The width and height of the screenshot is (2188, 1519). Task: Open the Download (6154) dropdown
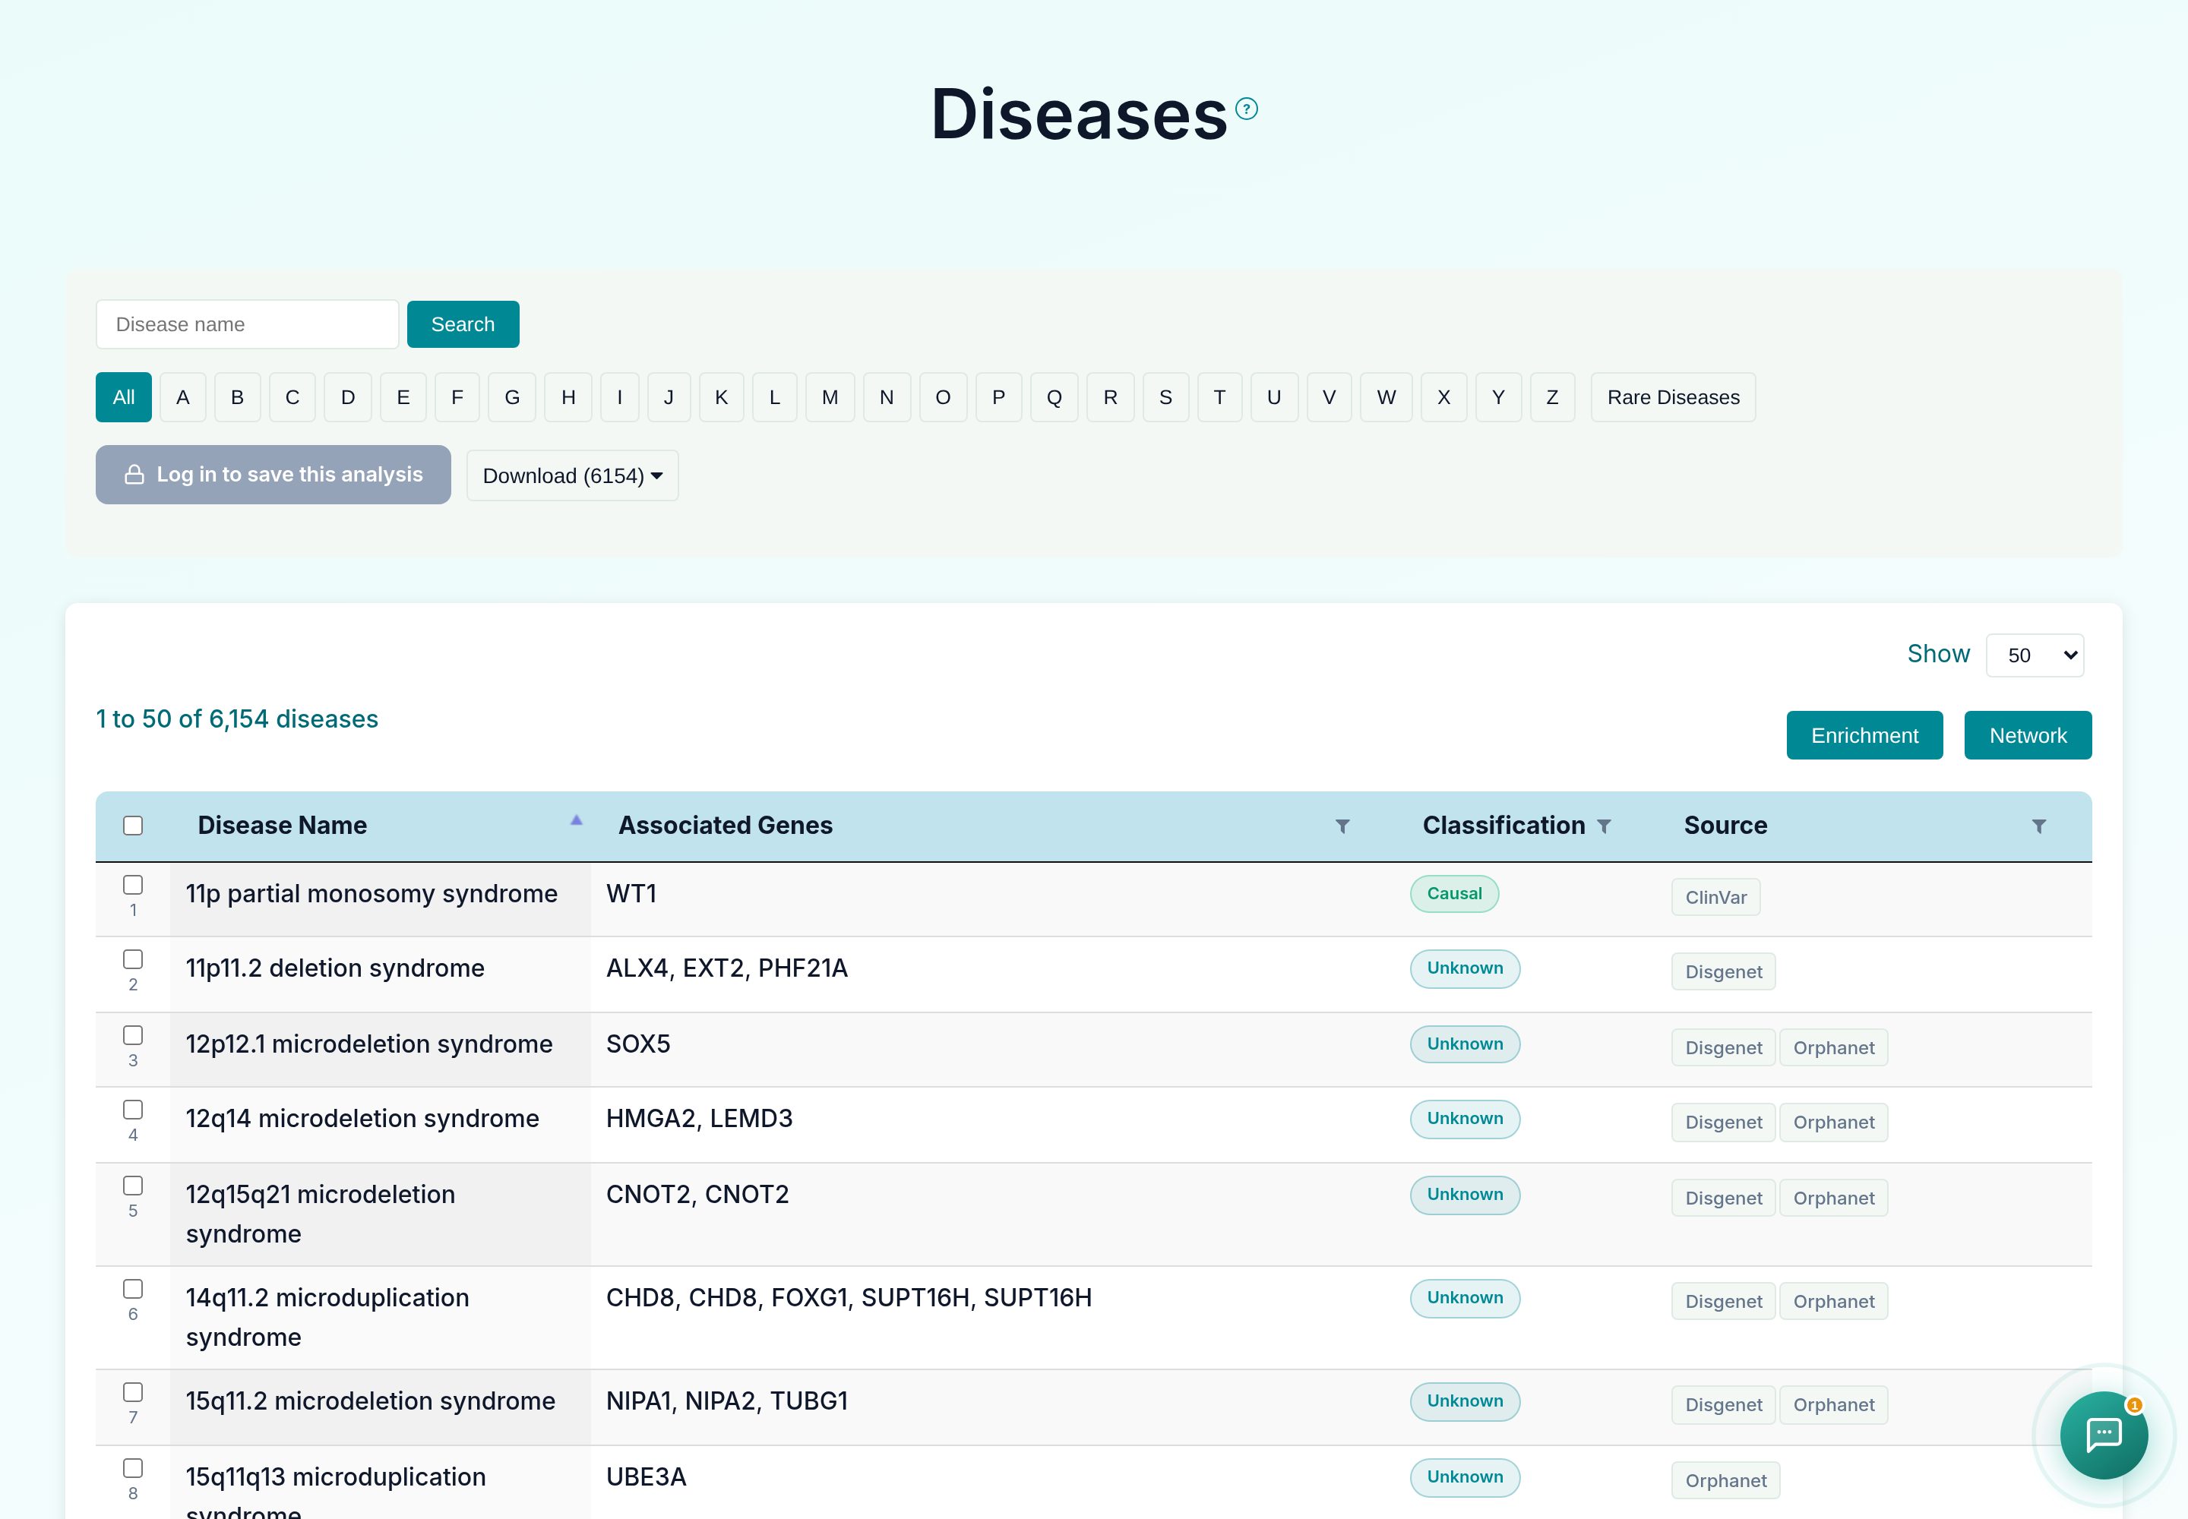[x=572, y=475]
